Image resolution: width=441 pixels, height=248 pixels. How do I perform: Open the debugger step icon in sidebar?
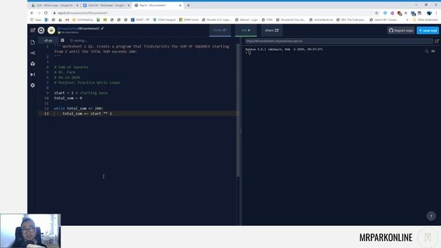tap(32, 74)
